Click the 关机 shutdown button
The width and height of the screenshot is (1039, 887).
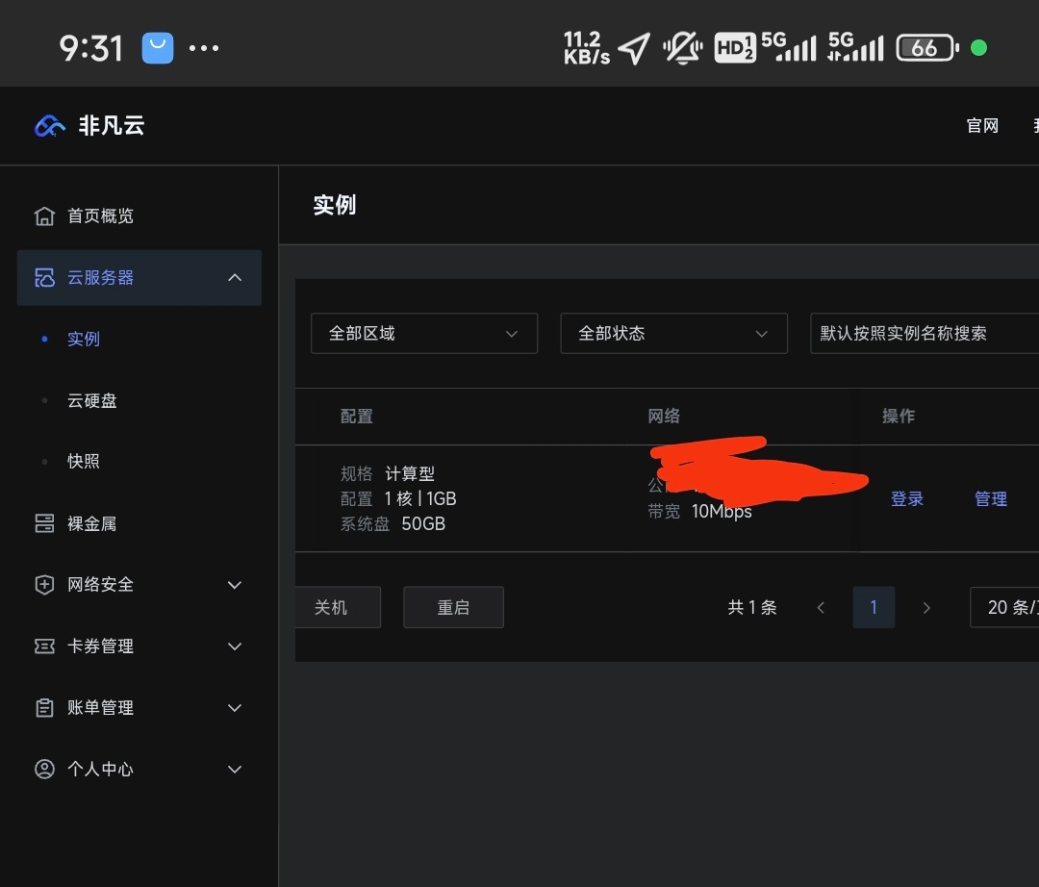(x=338, y=607)
